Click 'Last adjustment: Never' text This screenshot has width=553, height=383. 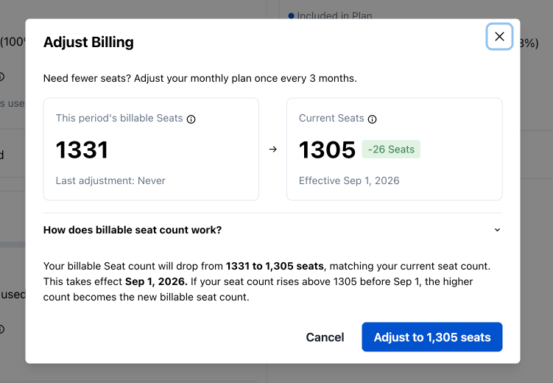tap(110, 180)
